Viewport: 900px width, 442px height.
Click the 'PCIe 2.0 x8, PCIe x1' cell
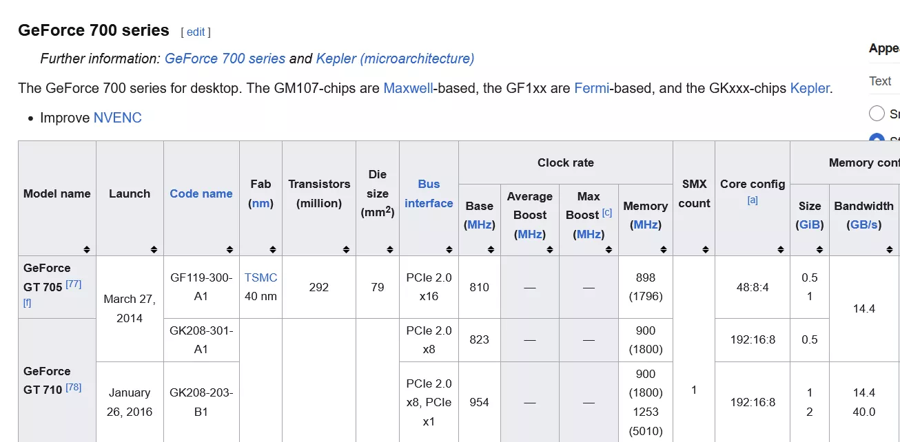[429, 402]
